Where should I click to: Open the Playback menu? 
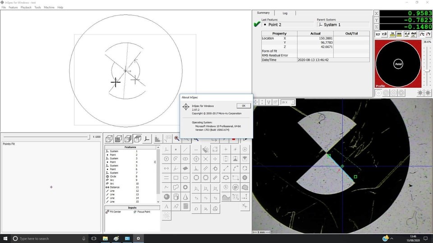(26, 8)
